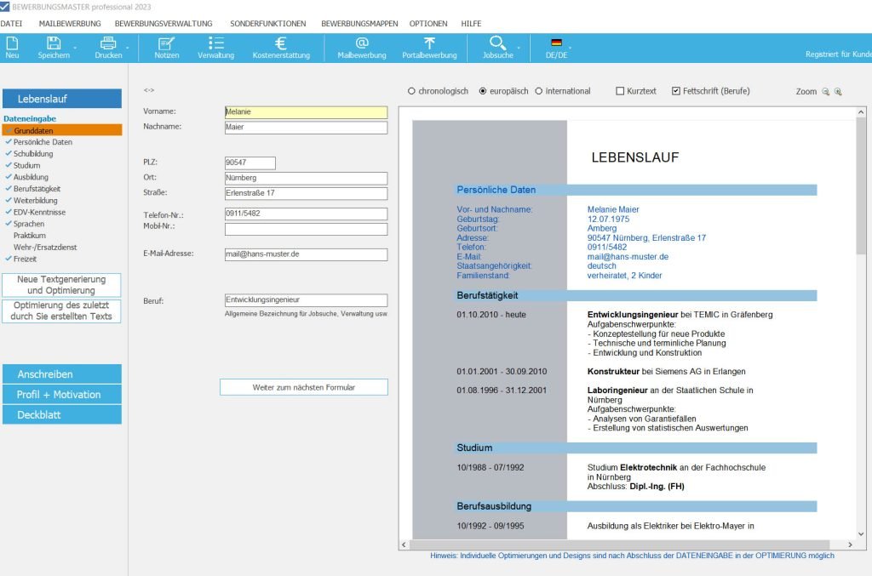Image resolution: width=872 pixels, height=576 pixels.
Task: Click into the E-Mail-Adresse field
Action: pyautogui.click(x=306, y=254)
